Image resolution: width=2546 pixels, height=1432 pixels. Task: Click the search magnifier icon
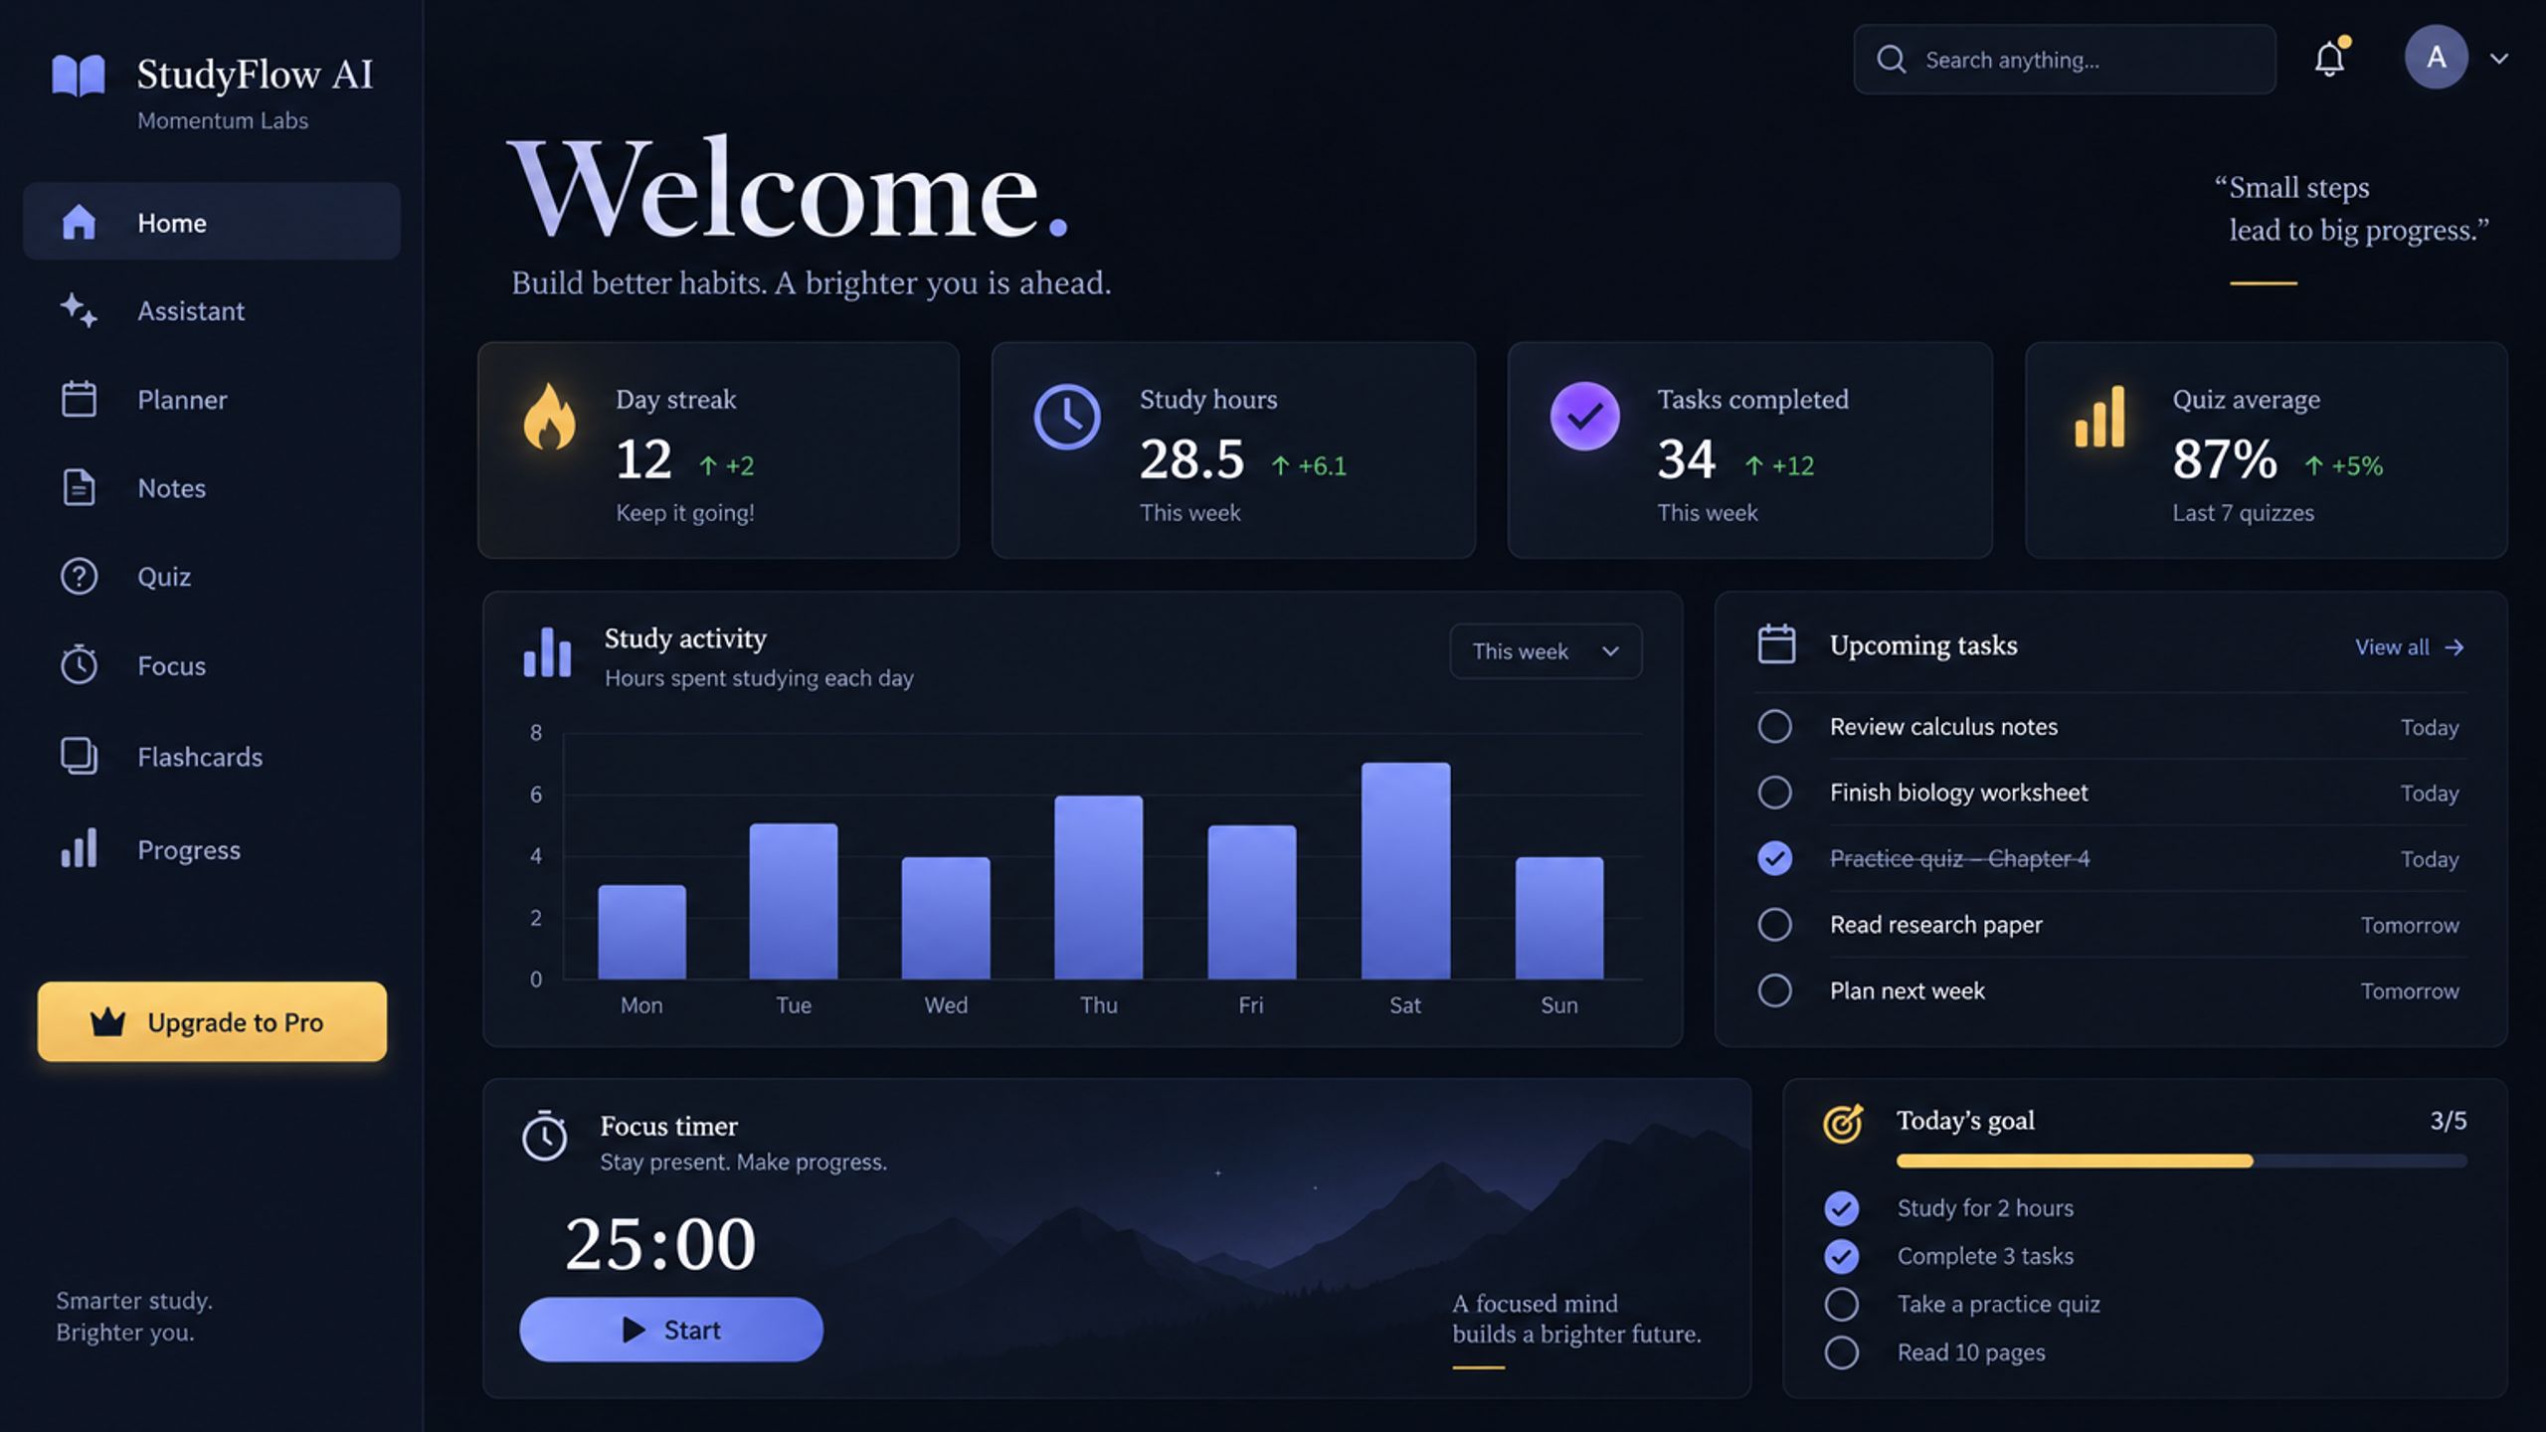[1891, 60]
